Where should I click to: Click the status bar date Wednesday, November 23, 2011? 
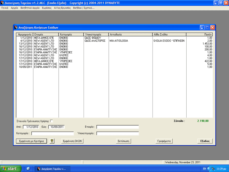(183, 162)
